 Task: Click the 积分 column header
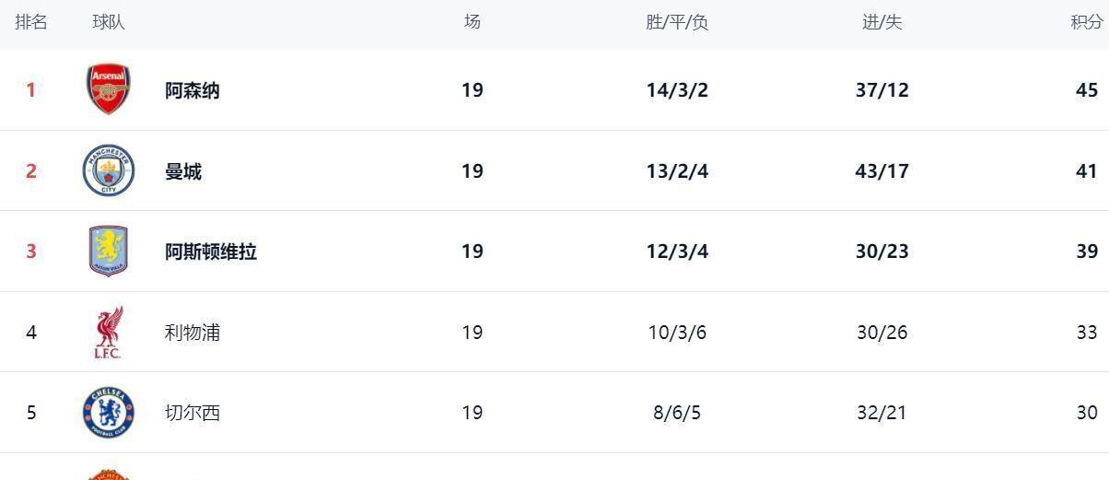pos(1086,23)
